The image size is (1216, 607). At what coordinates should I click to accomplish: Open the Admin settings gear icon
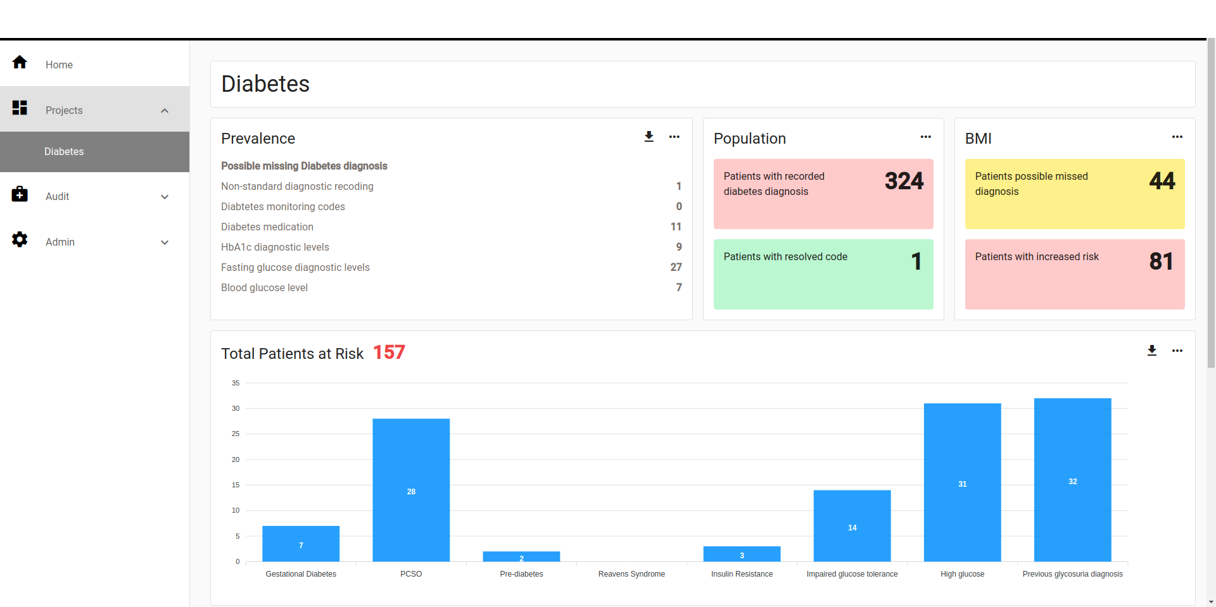click(x=20, y=240)
